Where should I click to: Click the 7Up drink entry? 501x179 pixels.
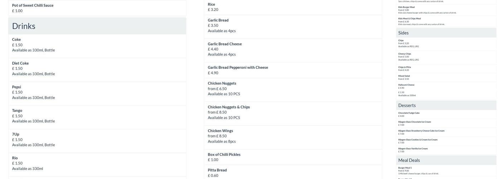[x=16, y=134]
